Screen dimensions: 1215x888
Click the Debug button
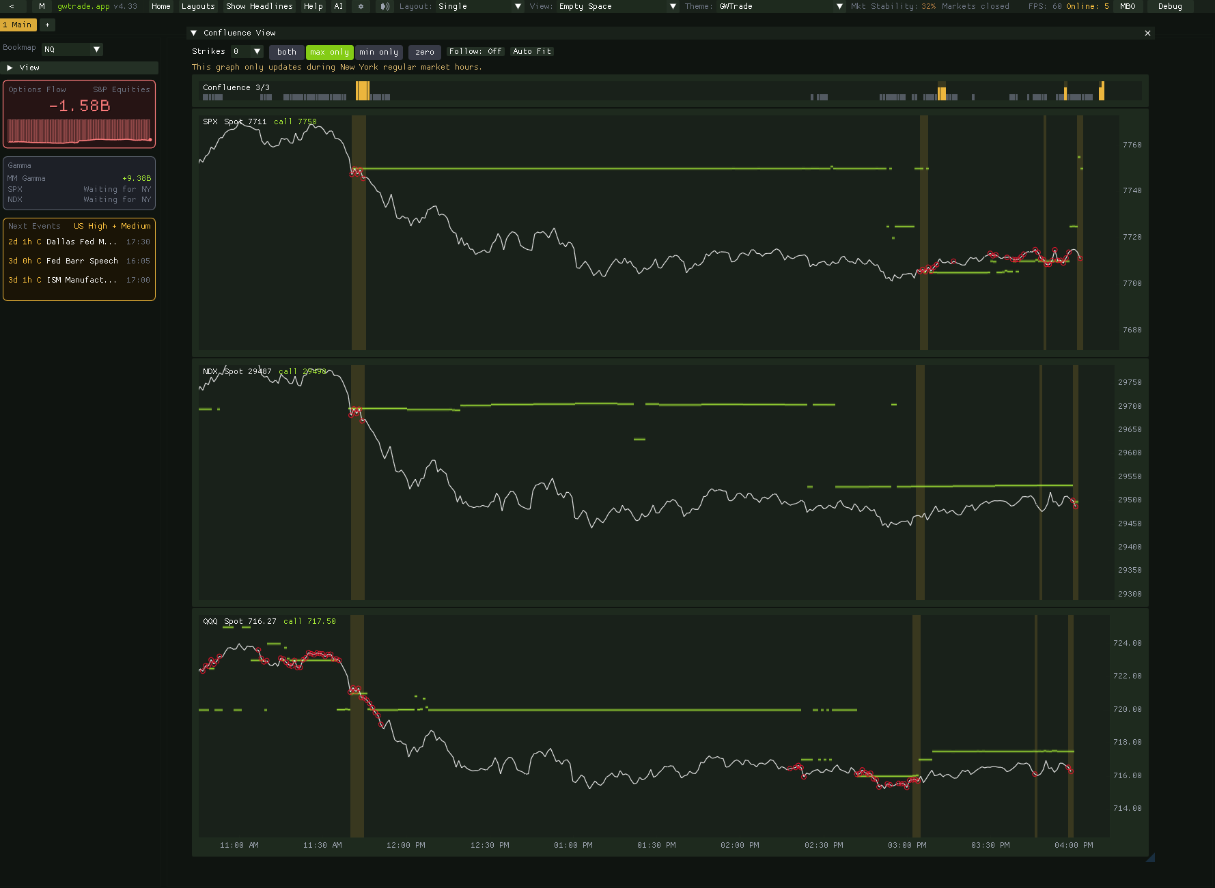1170,6
